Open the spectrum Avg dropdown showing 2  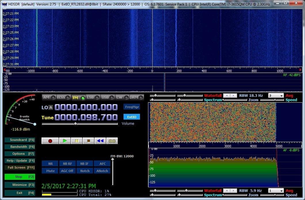276,95
